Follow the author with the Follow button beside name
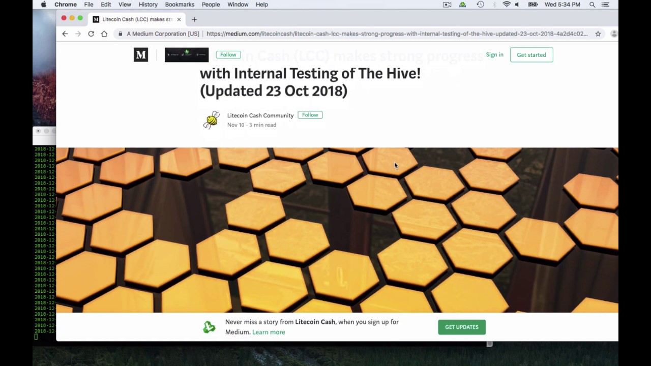 [310, 115]
